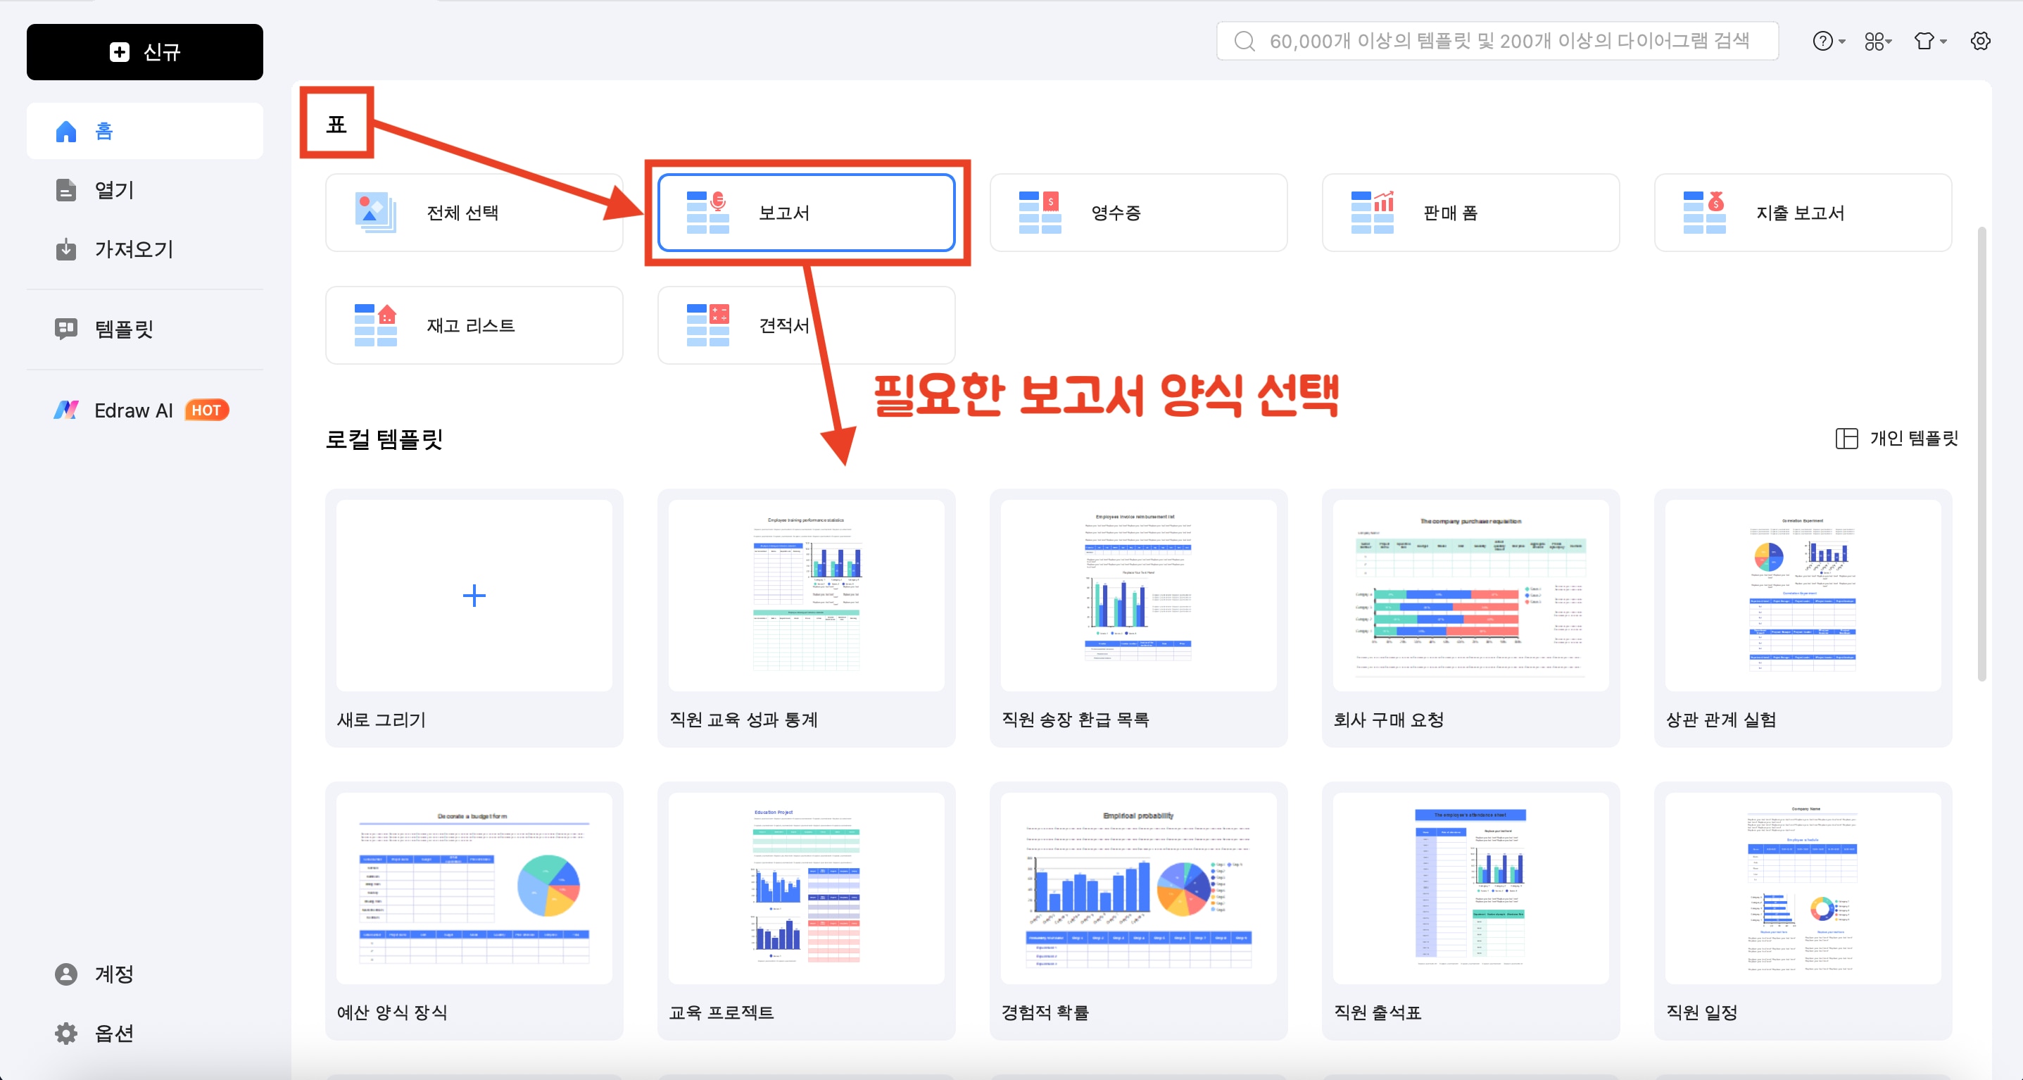Click the 새로 그리기 plus icon
The height and width of the screenshot is (1080, 2023).
click(x=474, y=596)
